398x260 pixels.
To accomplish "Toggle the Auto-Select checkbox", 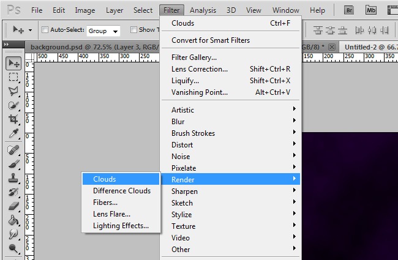I will [45, 30].
